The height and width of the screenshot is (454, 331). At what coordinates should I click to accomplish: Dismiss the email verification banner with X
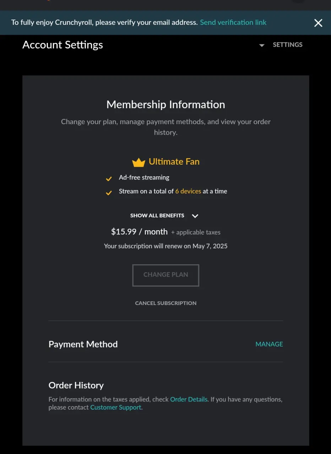318,23
